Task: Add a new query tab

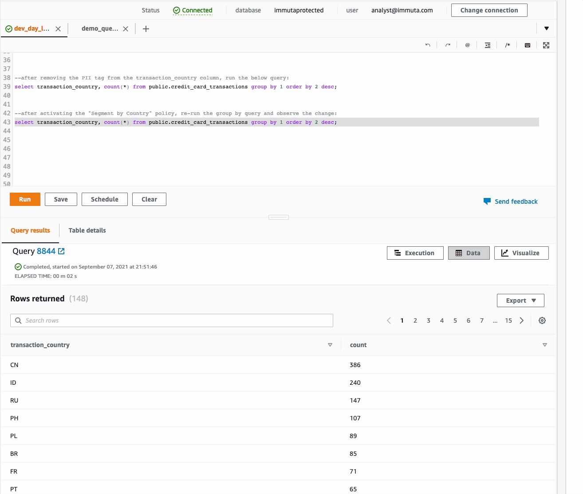Action: pyautogui.click(x=146, y=29)
